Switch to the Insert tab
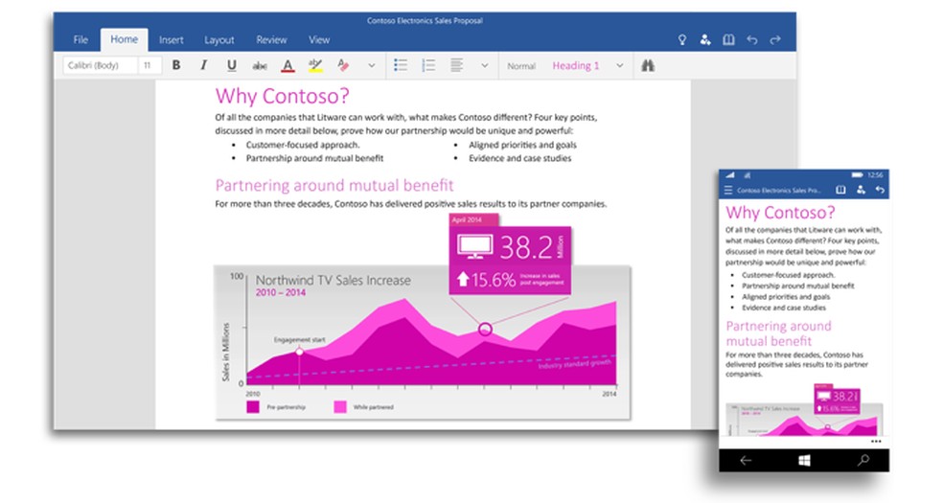This screenshot has width=943, height=503. [x=172, y=39]
